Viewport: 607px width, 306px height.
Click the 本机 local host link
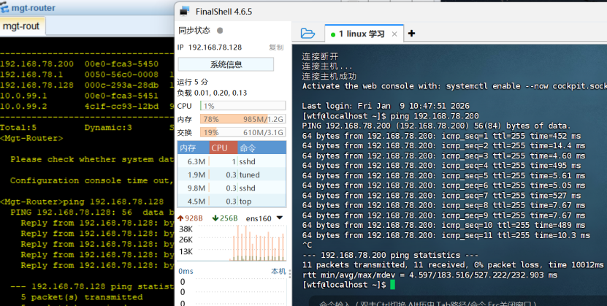(278, 271)
